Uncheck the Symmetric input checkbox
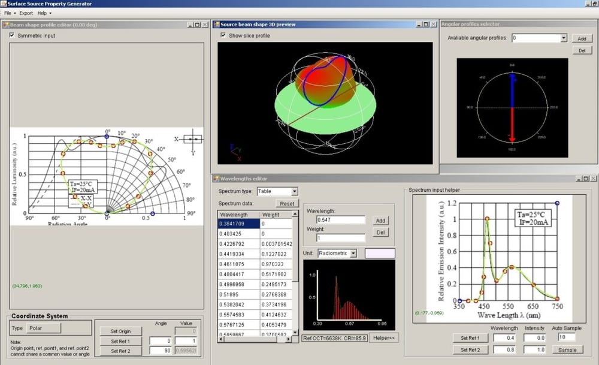This screenshot has width=599, height=365. tap(13, 35)
